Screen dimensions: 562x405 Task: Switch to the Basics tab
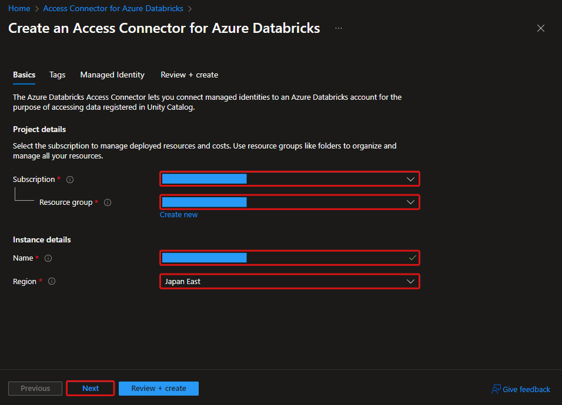click(x=24, y=75)
